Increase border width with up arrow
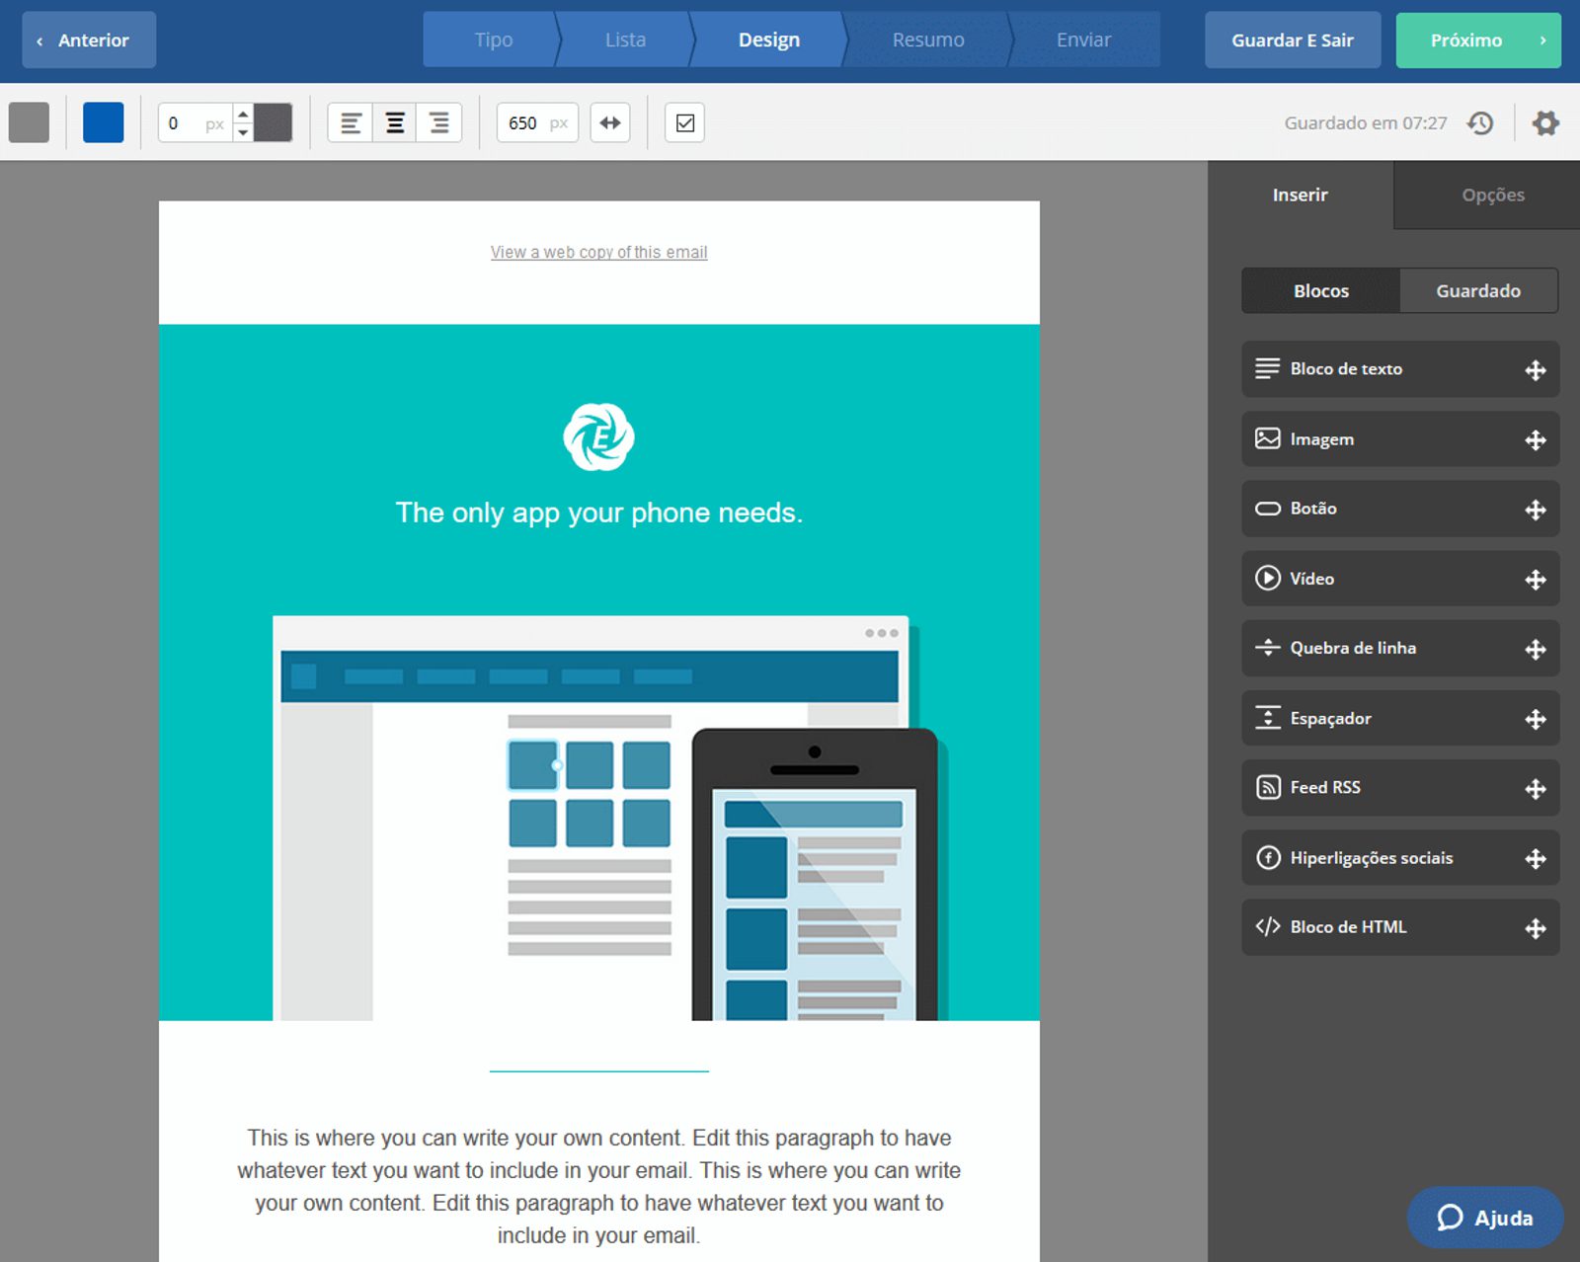 [x=243, y=115]
